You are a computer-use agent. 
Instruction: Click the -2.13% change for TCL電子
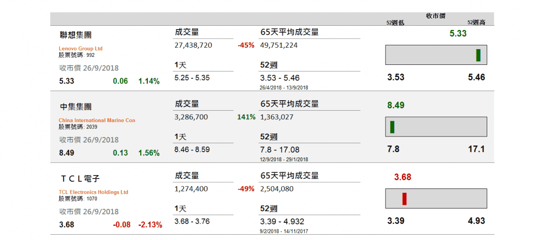150,225
